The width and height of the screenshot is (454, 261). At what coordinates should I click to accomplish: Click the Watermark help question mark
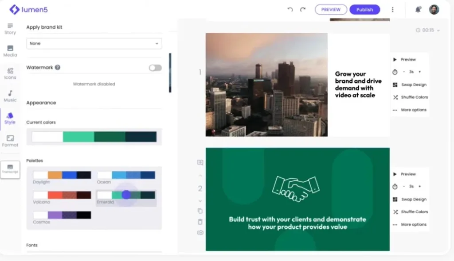click(x=58, y=67)
